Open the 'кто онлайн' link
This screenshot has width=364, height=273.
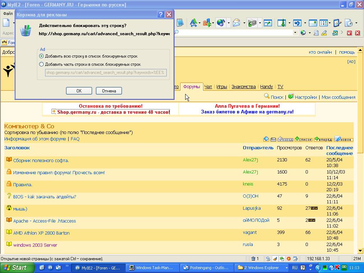click(x=320, y=52)
